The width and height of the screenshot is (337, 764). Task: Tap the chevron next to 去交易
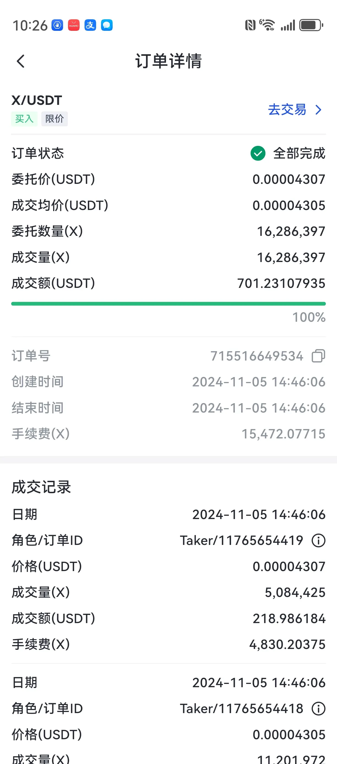[x=319, y=110]
